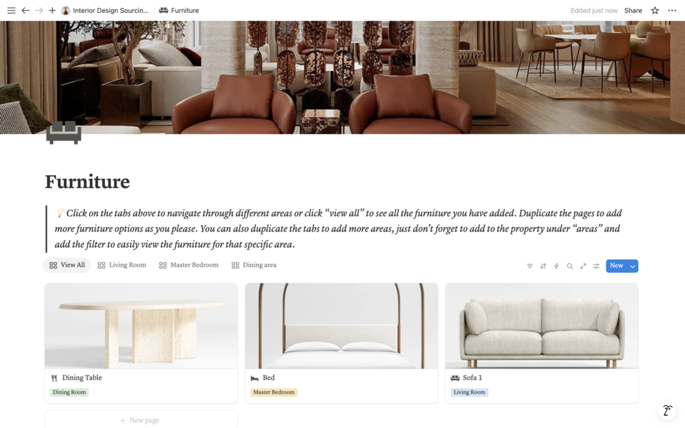Click the furniture page icon
The height and width of the screenshot is (428, 685).
[x=64, y=132]
